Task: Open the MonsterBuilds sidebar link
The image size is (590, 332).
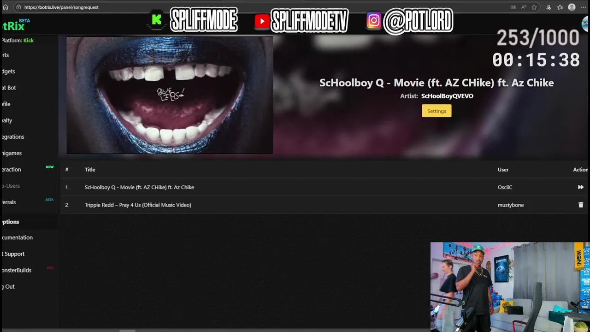Action: click(x=16, y=270)
